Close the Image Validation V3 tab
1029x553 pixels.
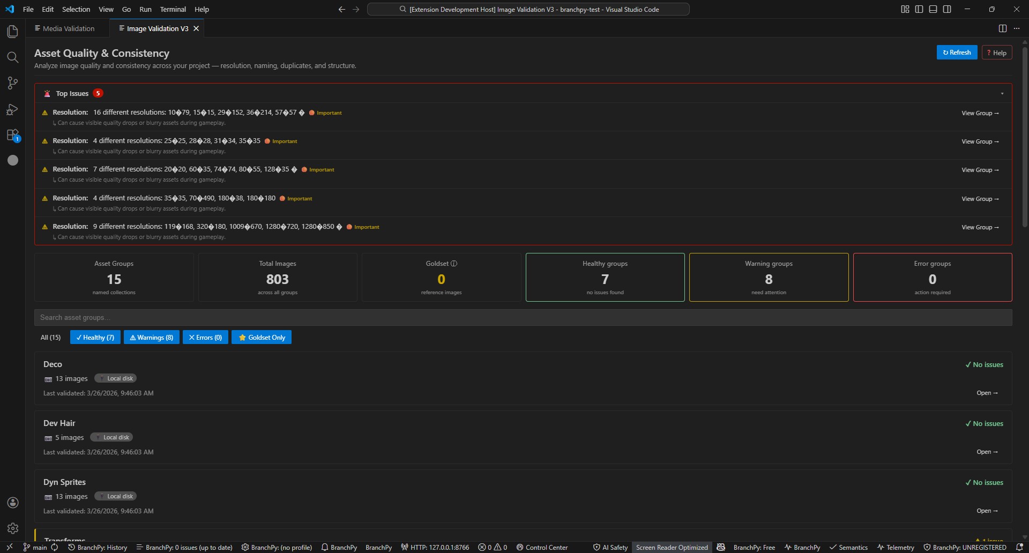[196, 28]
